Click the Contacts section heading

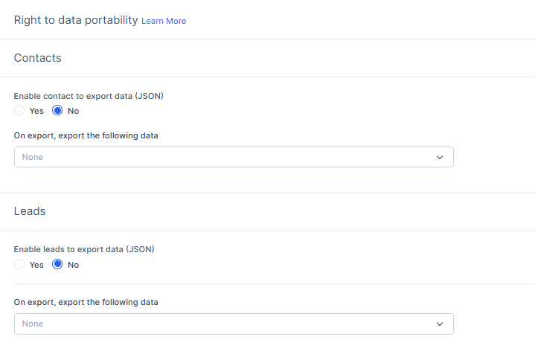tap(37, 58)
